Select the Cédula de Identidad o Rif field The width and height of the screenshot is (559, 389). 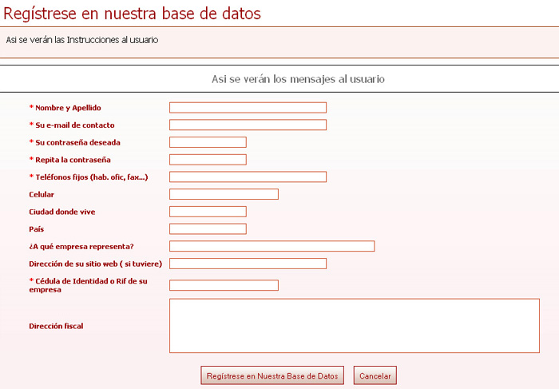tap(224, 285)
